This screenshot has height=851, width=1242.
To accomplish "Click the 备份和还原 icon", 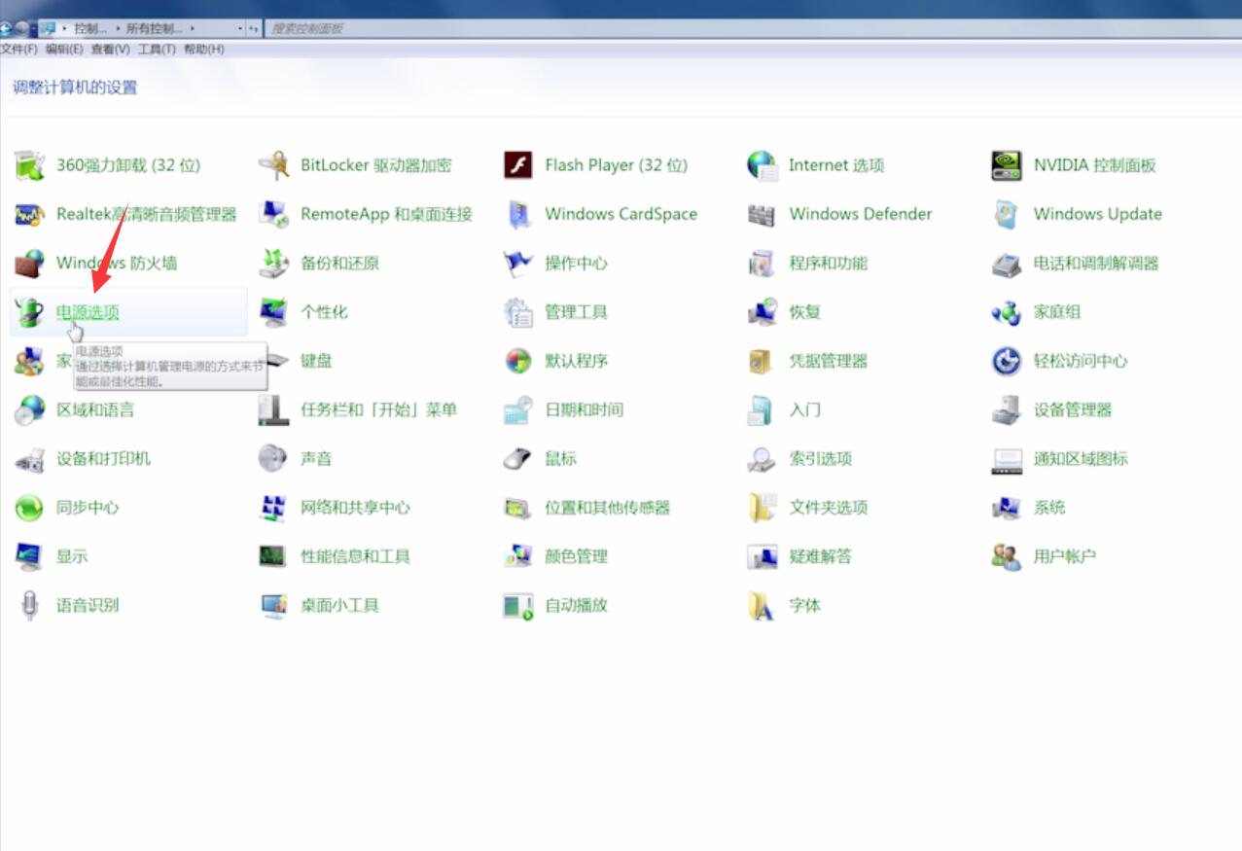I will click(x=274, y=263).
